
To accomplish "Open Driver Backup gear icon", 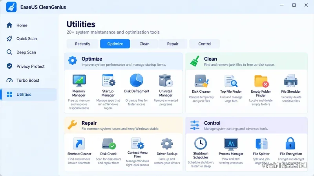I will tap(167, 144).
